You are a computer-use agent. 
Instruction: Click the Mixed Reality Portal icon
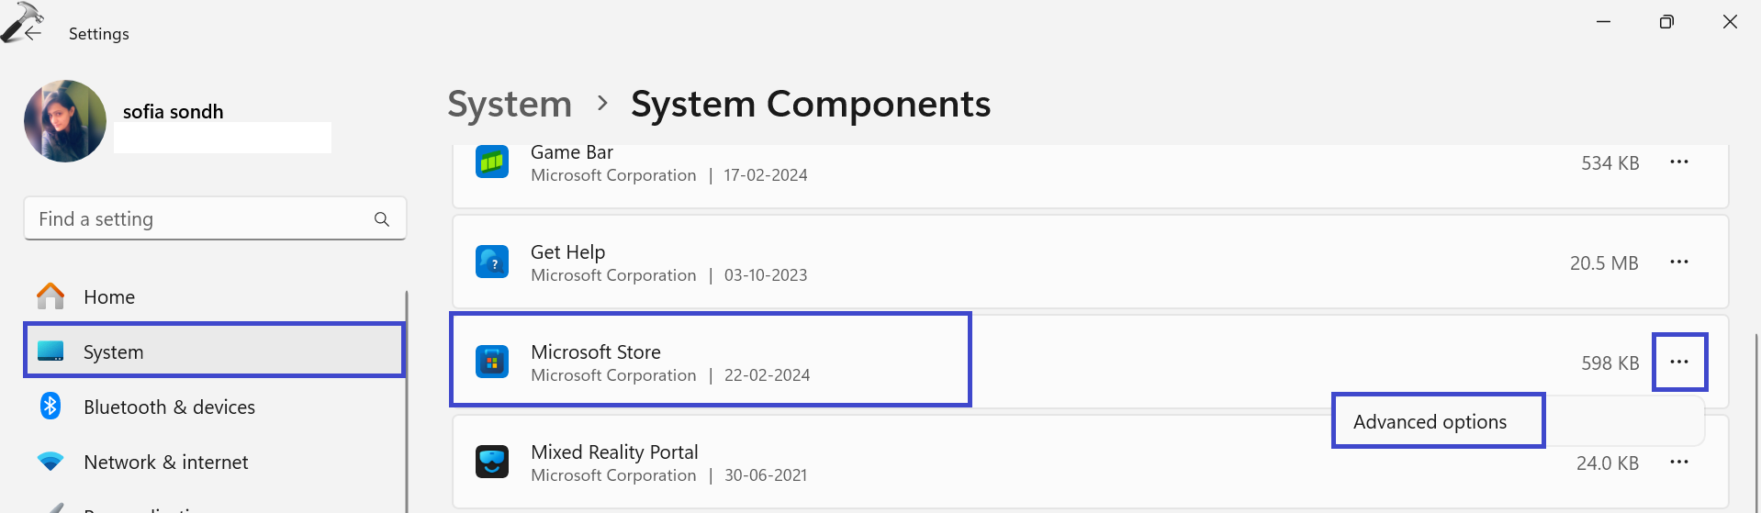(492, 462)
